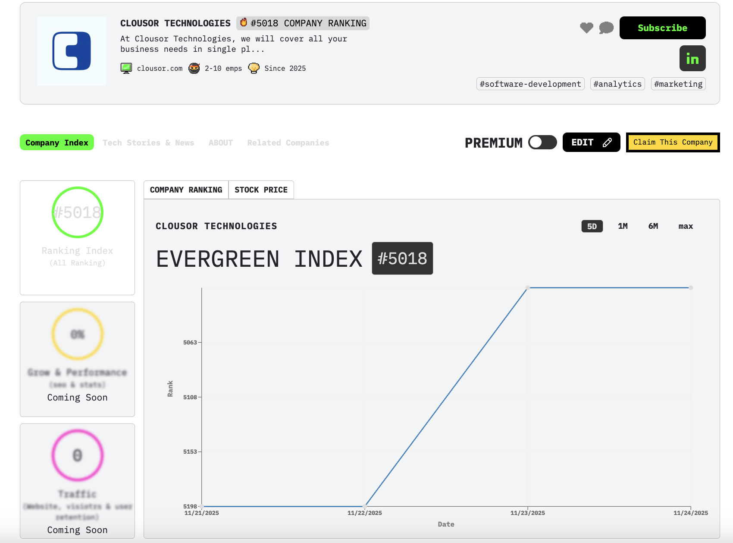733x543 pixels.
Task: Open the #software-development tag
Action: (530, 84)
